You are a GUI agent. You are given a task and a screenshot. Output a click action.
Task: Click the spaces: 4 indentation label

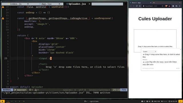(x=69, y=90)
